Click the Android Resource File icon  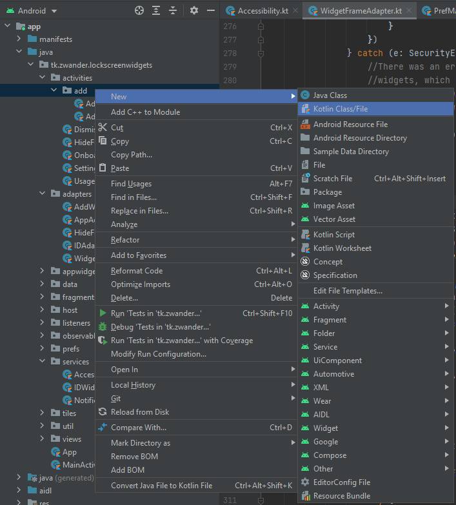click(305, 124)
